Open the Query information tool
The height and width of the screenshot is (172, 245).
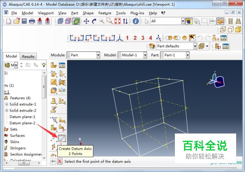pyautogui.click(x=136, y=21)
